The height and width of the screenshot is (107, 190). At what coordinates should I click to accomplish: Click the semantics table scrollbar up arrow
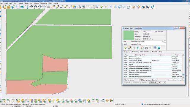point(183,55)
